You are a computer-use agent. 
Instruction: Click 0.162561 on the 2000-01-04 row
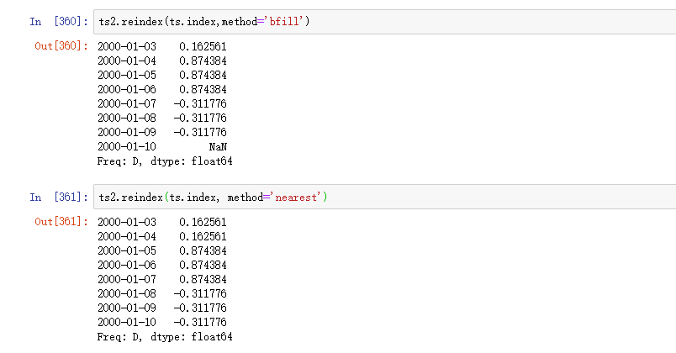202,236
